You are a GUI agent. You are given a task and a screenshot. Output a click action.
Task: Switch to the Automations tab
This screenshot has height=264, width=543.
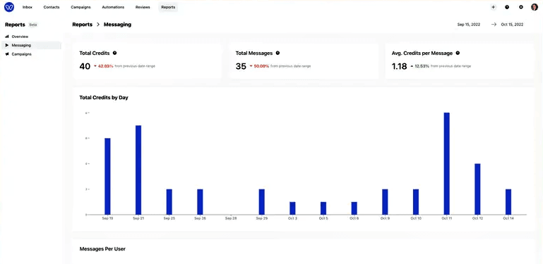tap(113, 7)
